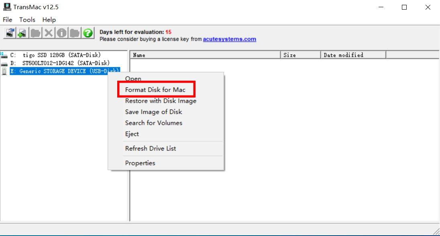Click the open disk image toolbar icon

[x=10, y=33]
